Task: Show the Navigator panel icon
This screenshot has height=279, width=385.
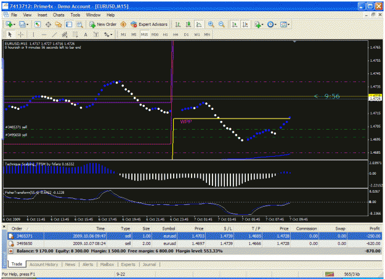Action: (59, 24)
